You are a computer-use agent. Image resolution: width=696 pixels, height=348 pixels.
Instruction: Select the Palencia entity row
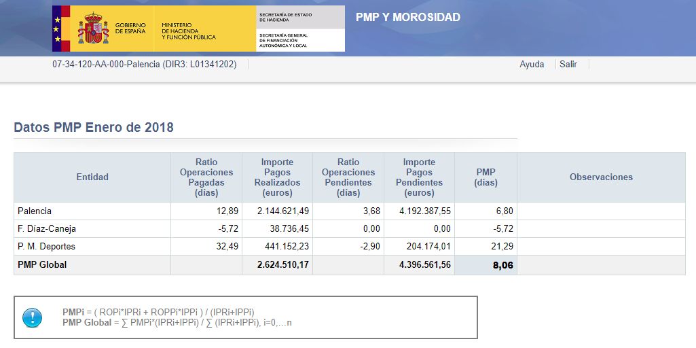coord(35,211)
